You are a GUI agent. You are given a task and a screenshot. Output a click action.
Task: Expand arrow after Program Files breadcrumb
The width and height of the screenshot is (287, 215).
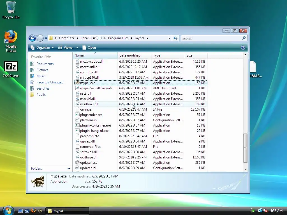[132, 38]
